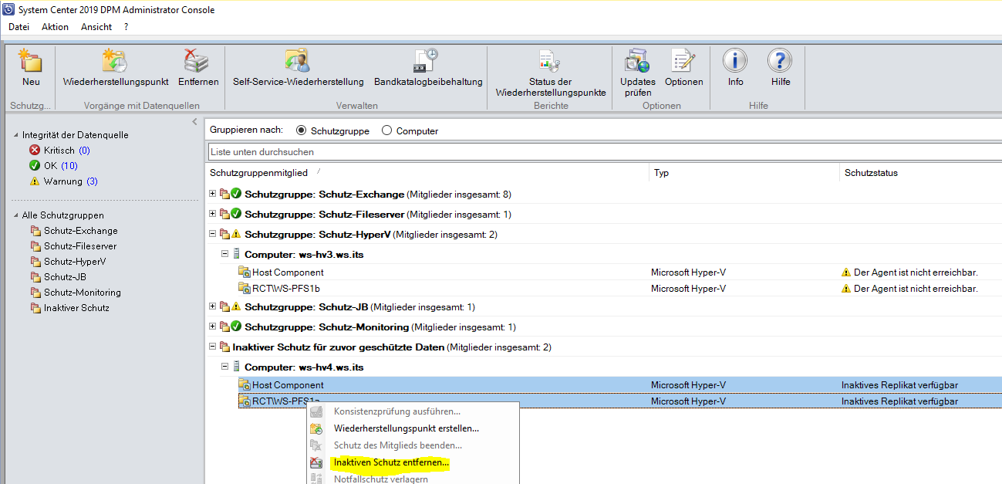Click OK (10) count link
This screenshot has height=484, width=1002.
point(69,166)
